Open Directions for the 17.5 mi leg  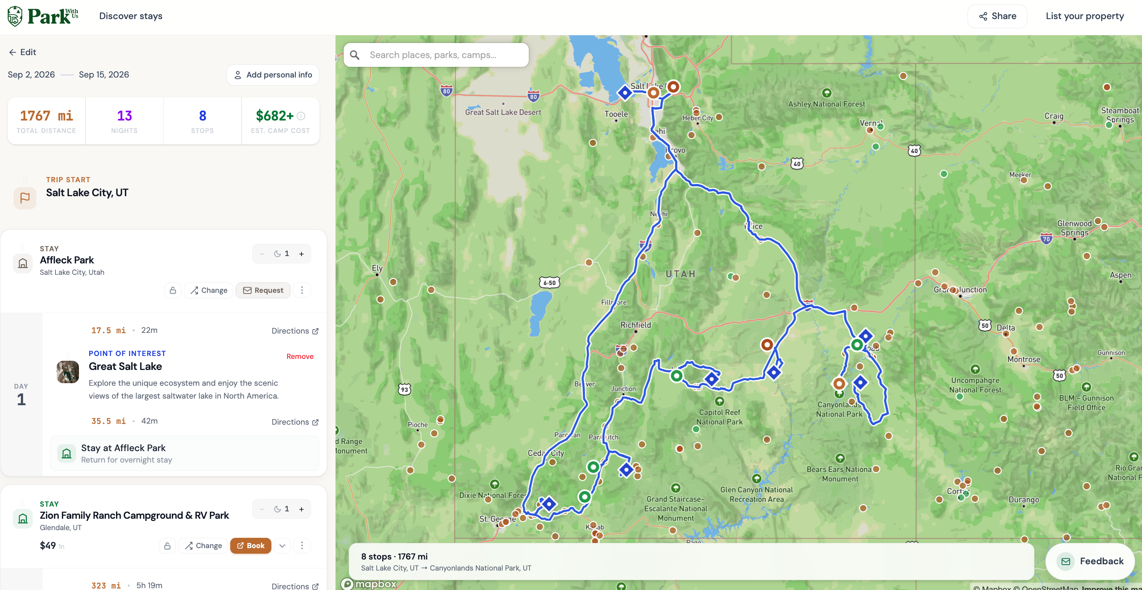[x=295, y=331]
